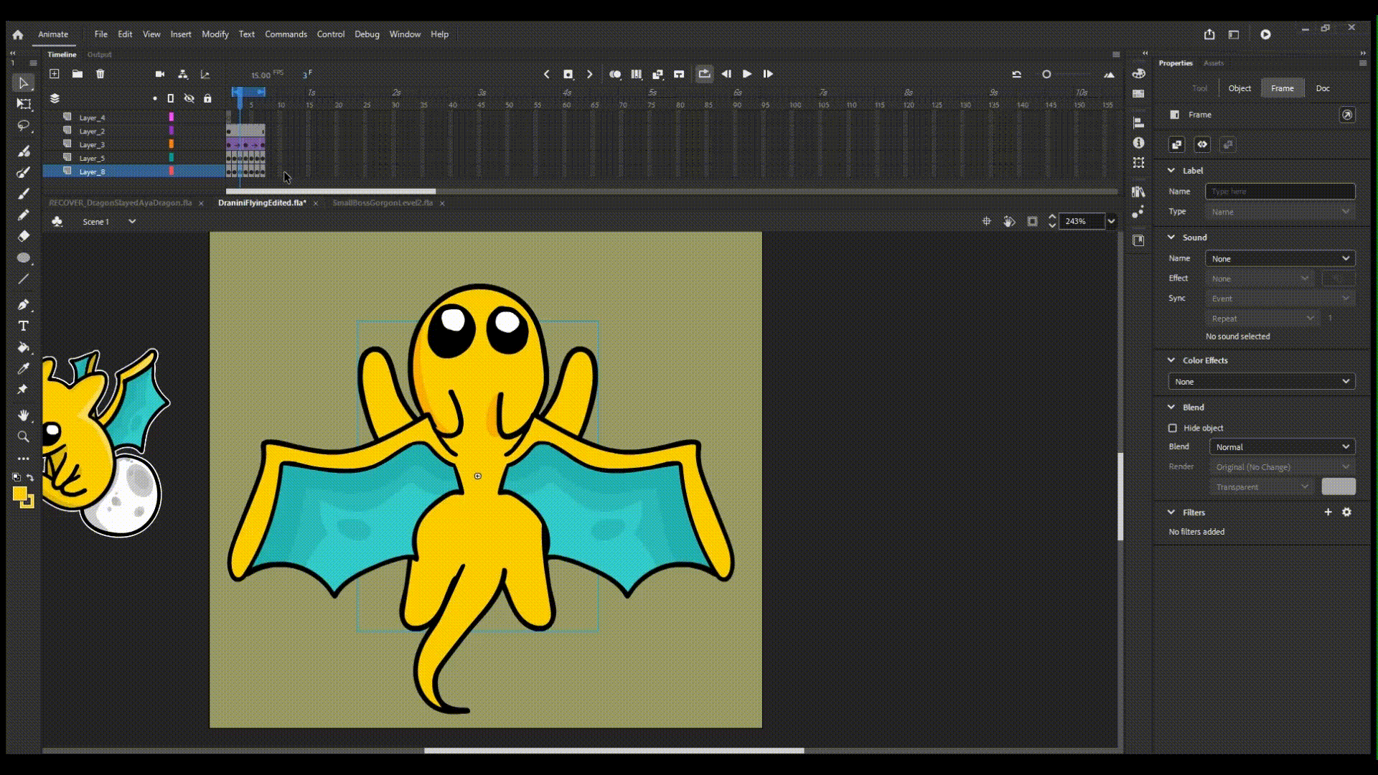The image size is (1378, 775).
Task: Click the Zoom magnifier tool
Action: pos(23,436)
